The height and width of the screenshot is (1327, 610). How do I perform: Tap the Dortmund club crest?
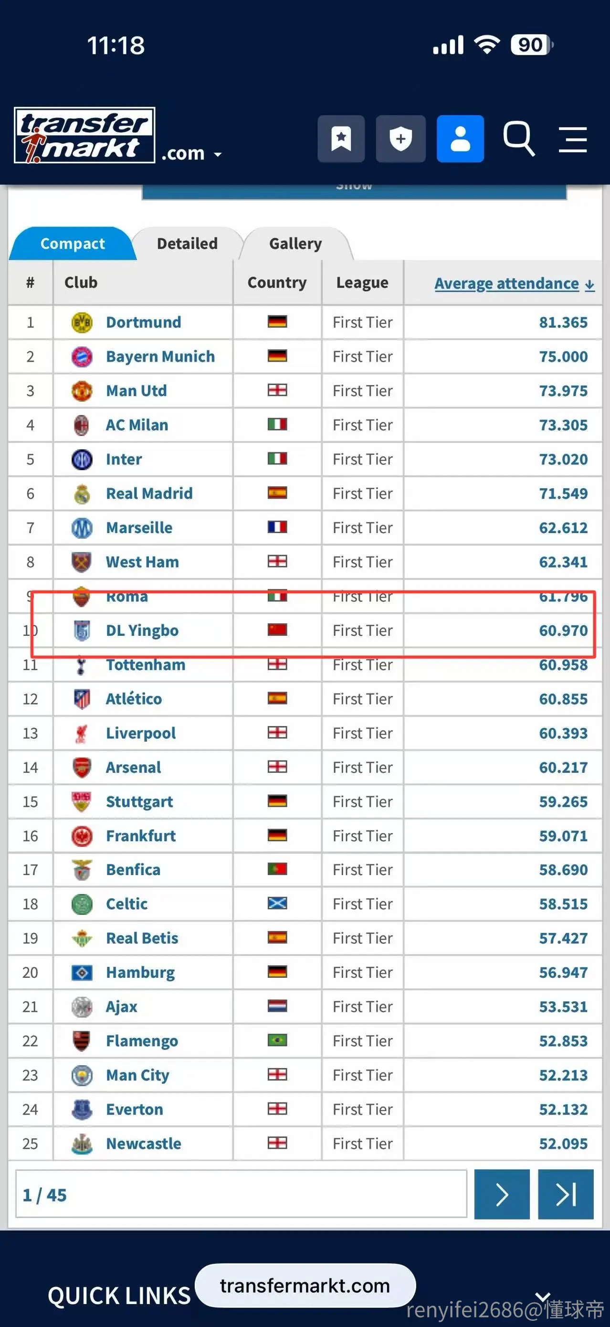[82, 322]
